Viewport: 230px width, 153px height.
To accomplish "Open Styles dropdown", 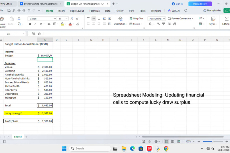I will pyautogui.click(x=213, y=21).
